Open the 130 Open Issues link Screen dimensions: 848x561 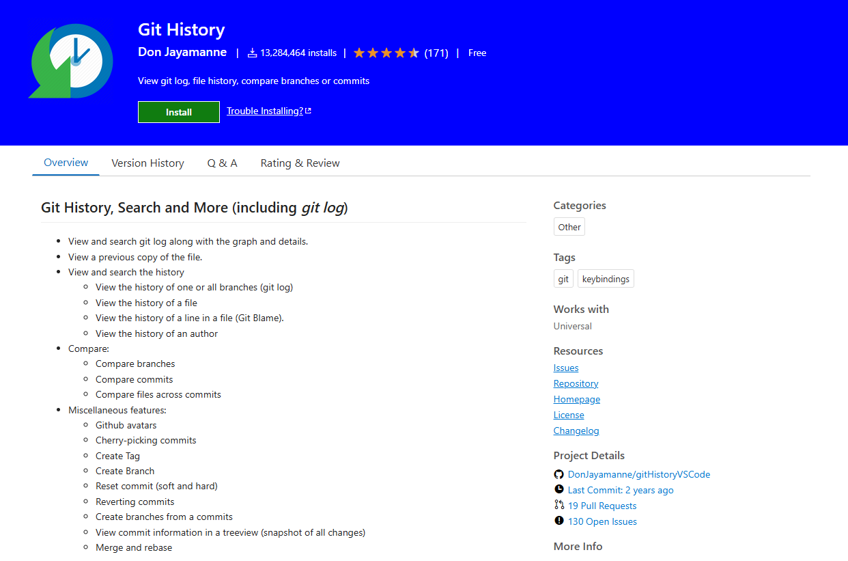(x=602, y=521)
